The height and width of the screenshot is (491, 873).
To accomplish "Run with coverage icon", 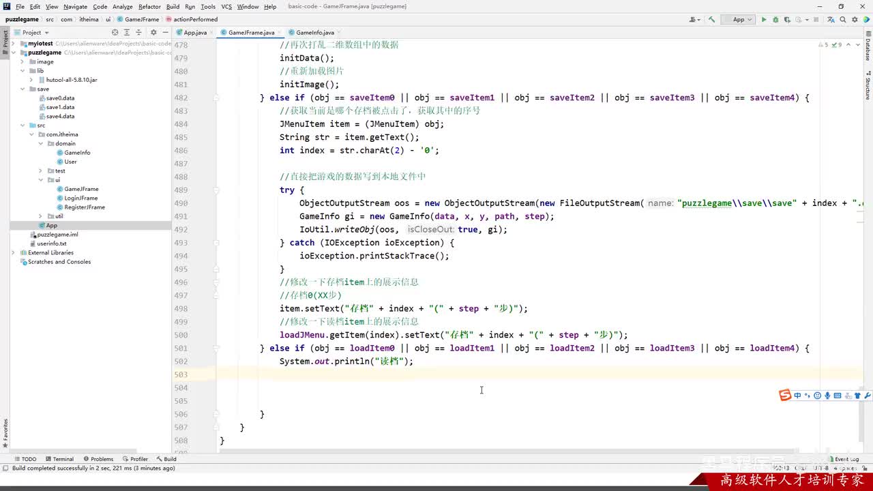I will [787, 20].
